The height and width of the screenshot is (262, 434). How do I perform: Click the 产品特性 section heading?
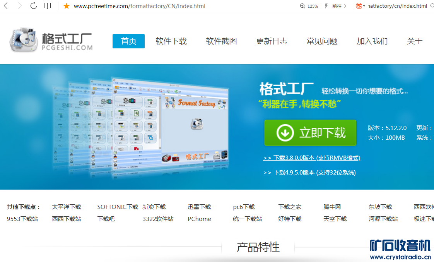(x=258, y=247)
